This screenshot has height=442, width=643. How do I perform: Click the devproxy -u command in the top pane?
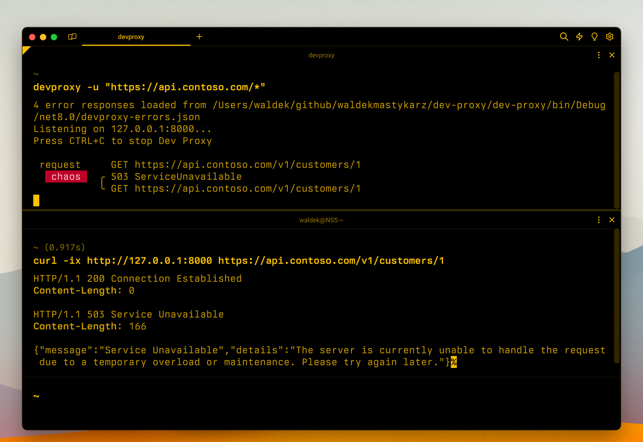point(149,87)
